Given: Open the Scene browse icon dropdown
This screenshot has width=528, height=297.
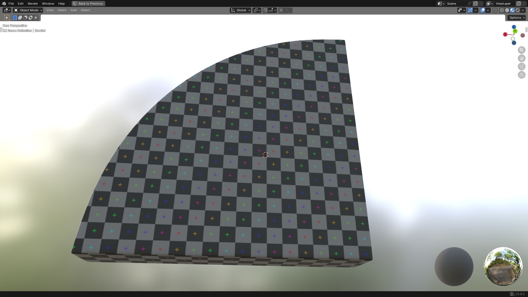Looking at the screenshot, I should click(441, 4).
